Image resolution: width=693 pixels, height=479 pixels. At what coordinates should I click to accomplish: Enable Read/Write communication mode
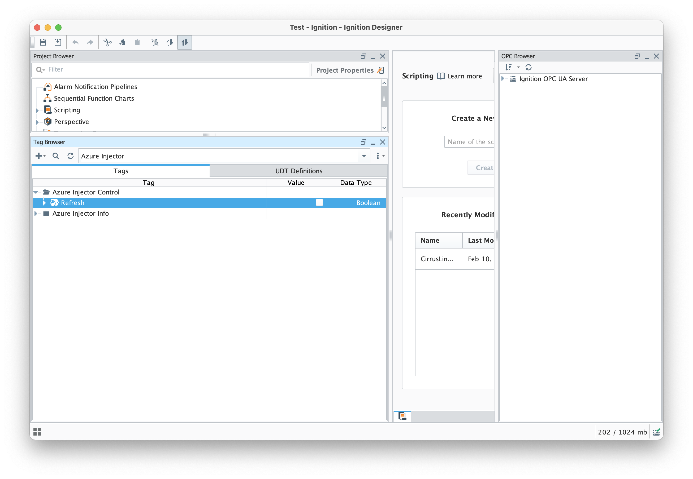[x=184, y=42]
